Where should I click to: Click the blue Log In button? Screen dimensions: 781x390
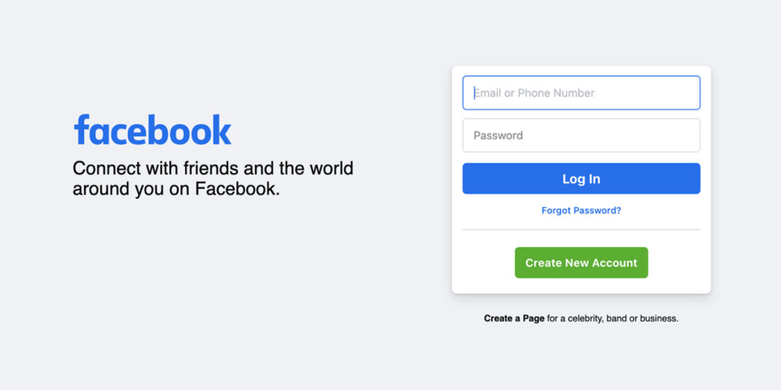pos(581,179)
